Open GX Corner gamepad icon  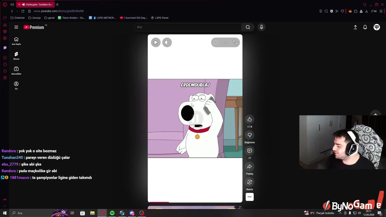[x=12, y=5]
